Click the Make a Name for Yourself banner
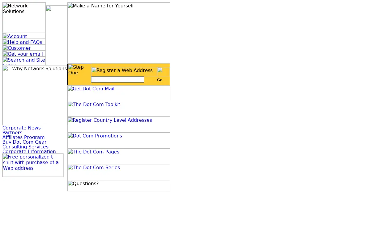The width and height of the screenshot is (380, 237). 119,33
